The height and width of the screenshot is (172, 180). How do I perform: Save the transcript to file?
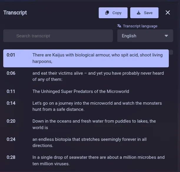[144, 13]
